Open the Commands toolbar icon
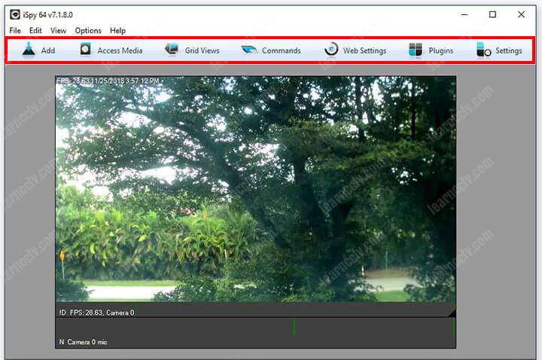This screenshot has height=360, width=542. pos(249,50)
